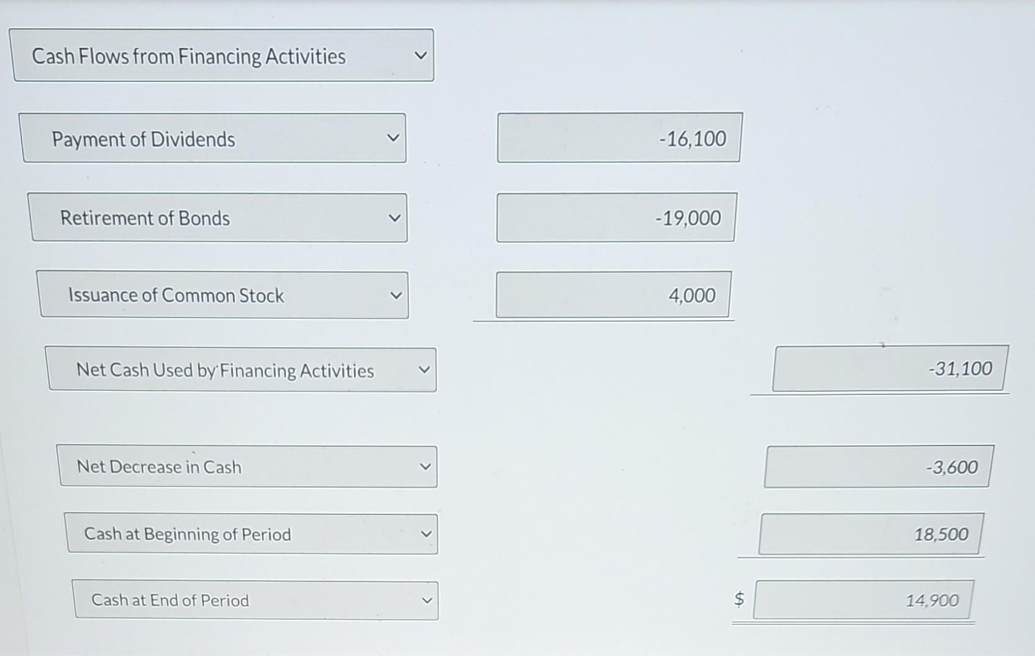
Task: Expand the Cash at Beginning of Period selector
Action: (x=252, y=534)
